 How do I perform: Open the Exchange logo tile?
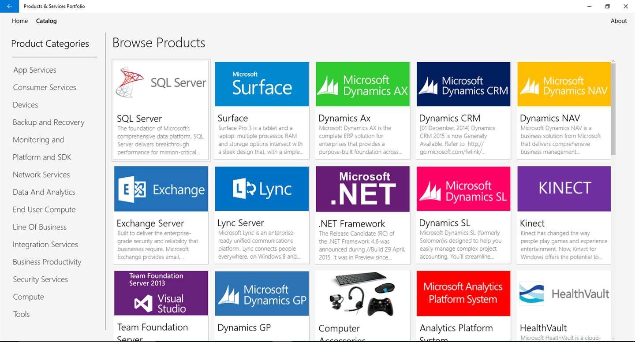(161, 189)
